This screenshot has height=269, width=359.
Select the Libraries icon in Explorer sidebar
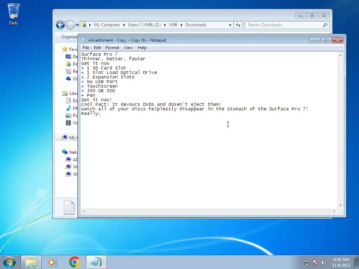(65, 93)
